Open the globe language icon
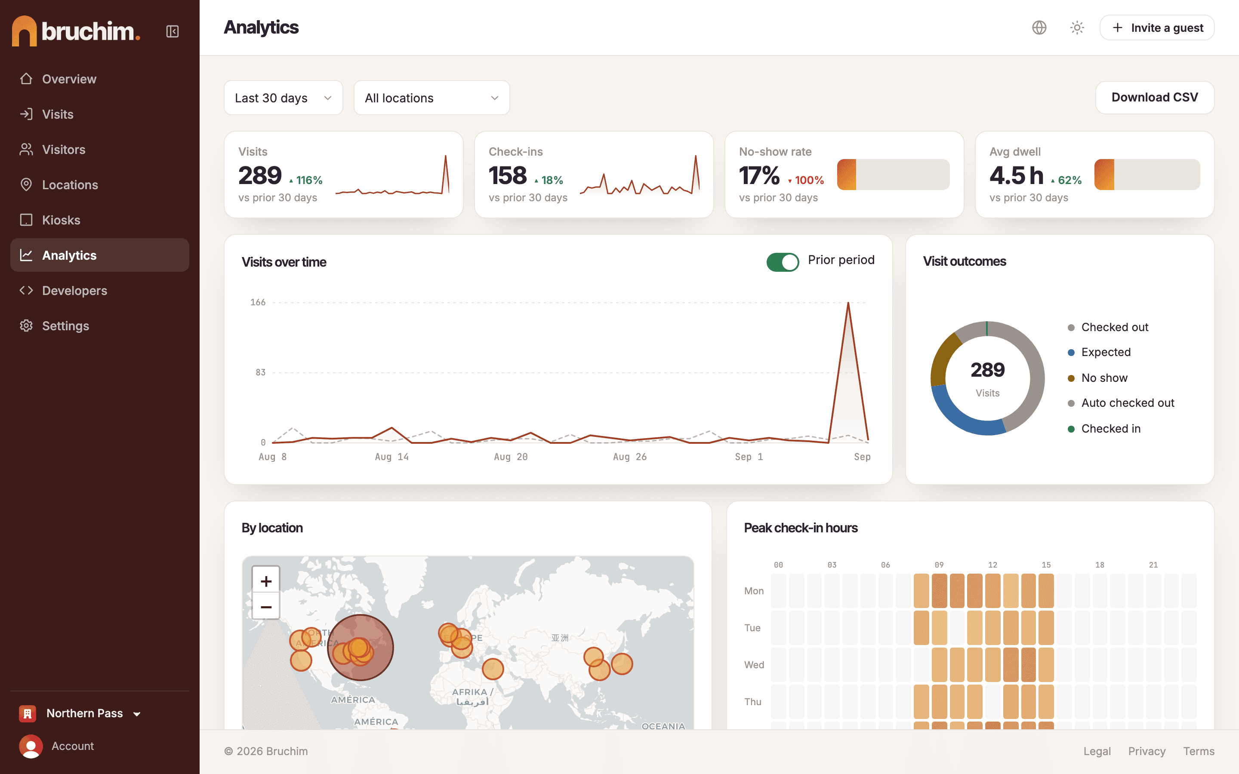 pos(1039,28)
